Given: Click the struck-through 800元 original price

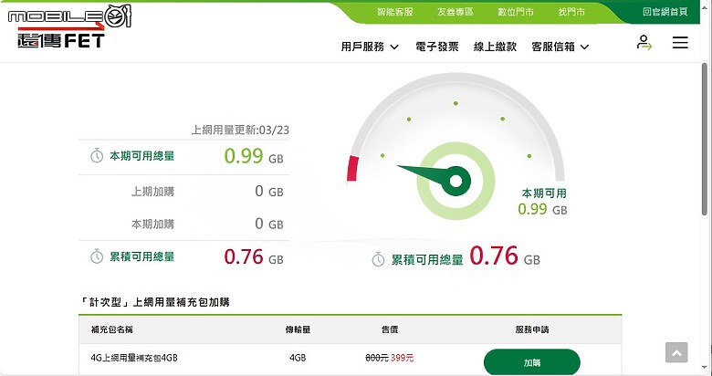Looking at the screenshot, I should [x=377, y=358].
